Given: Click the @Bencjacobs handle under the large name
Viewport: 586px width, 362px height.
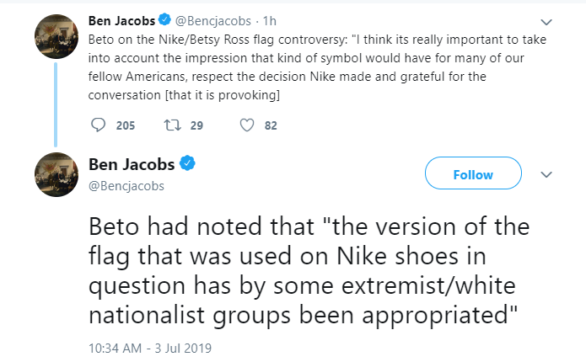Looking at the screenshot, I should 126,185.
